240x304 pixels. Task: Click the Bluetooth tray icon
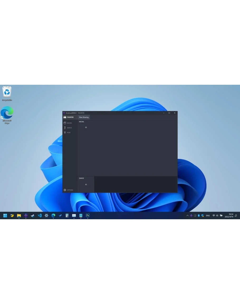pos(199,216)
